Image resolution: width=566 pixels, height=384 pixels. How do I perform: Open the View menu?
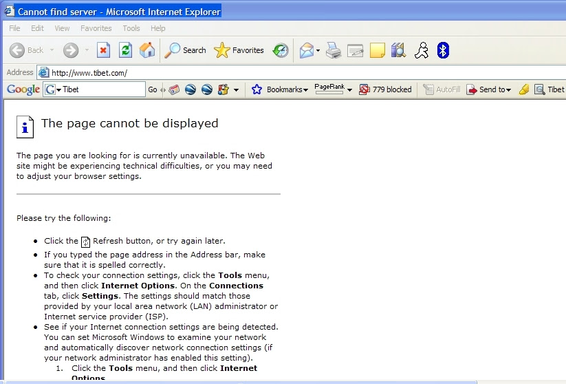pyautogui.click(x=62, y=28)
